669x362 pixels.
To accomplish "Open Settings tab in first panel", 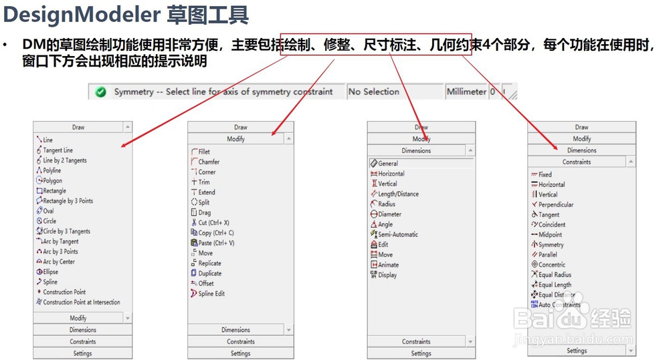I will (x=83, y=353).
